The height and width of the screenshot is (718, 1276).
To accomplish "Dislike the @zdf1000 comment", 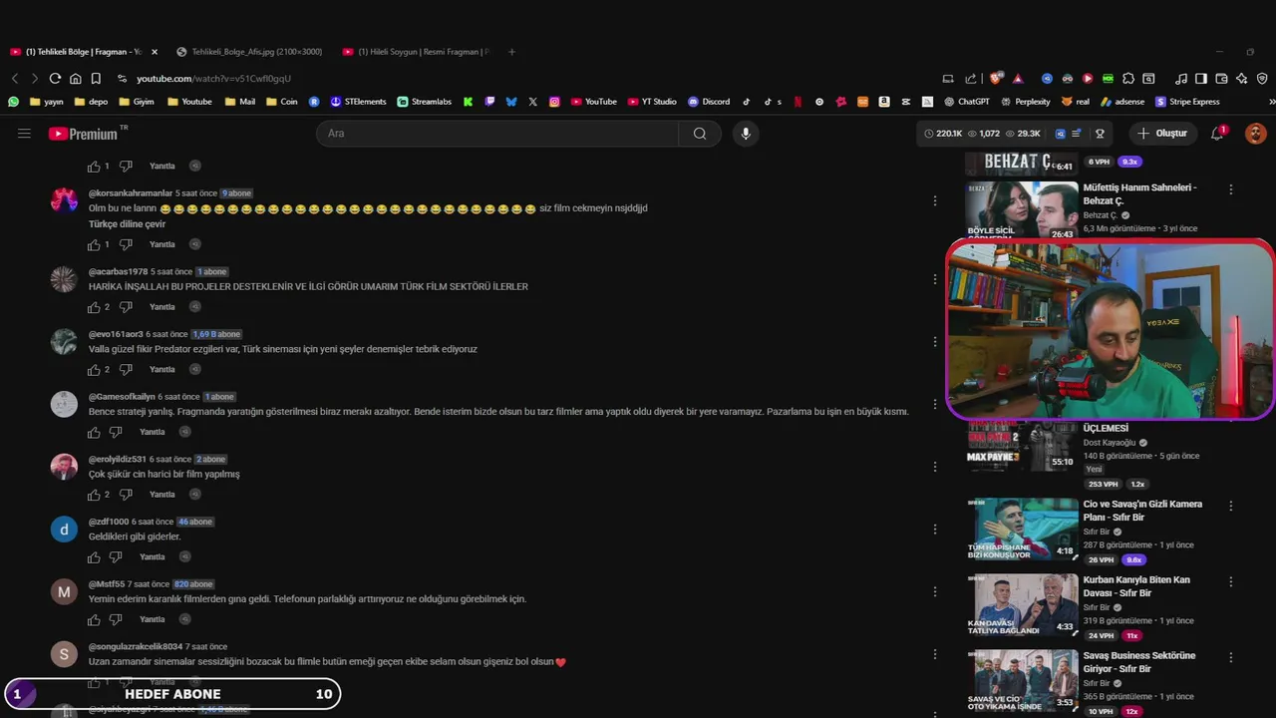I will [x=116, y=557].
